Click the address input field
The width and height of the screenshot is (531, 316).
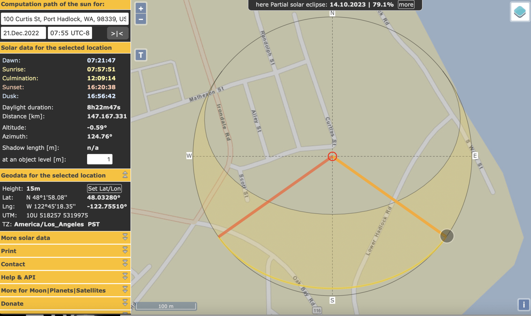click(x=65, y=19)
